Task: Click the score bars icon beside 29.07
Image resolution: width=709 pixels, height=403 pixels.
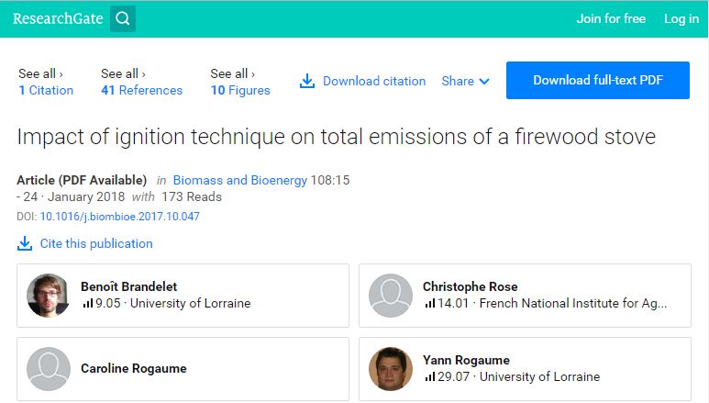Action: pos(430,376)
